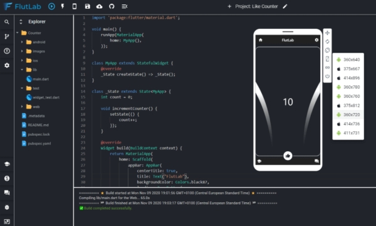Image resolution: width=376 pixels, height=226 pixels.
Task: Click the bug report icon in sidebar
Action: tap(7, 207)
